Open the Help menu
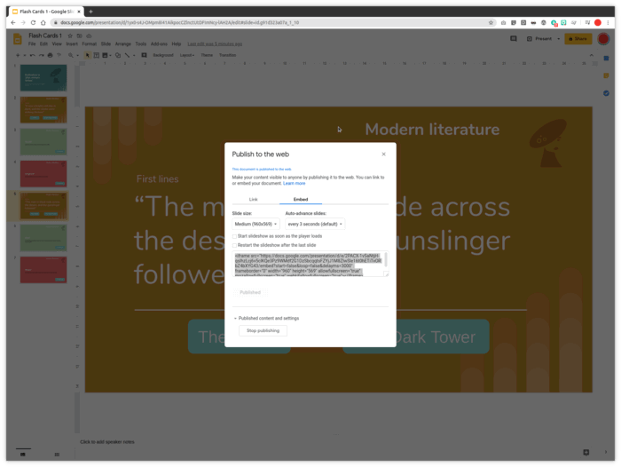 click(x=177, y=44)
